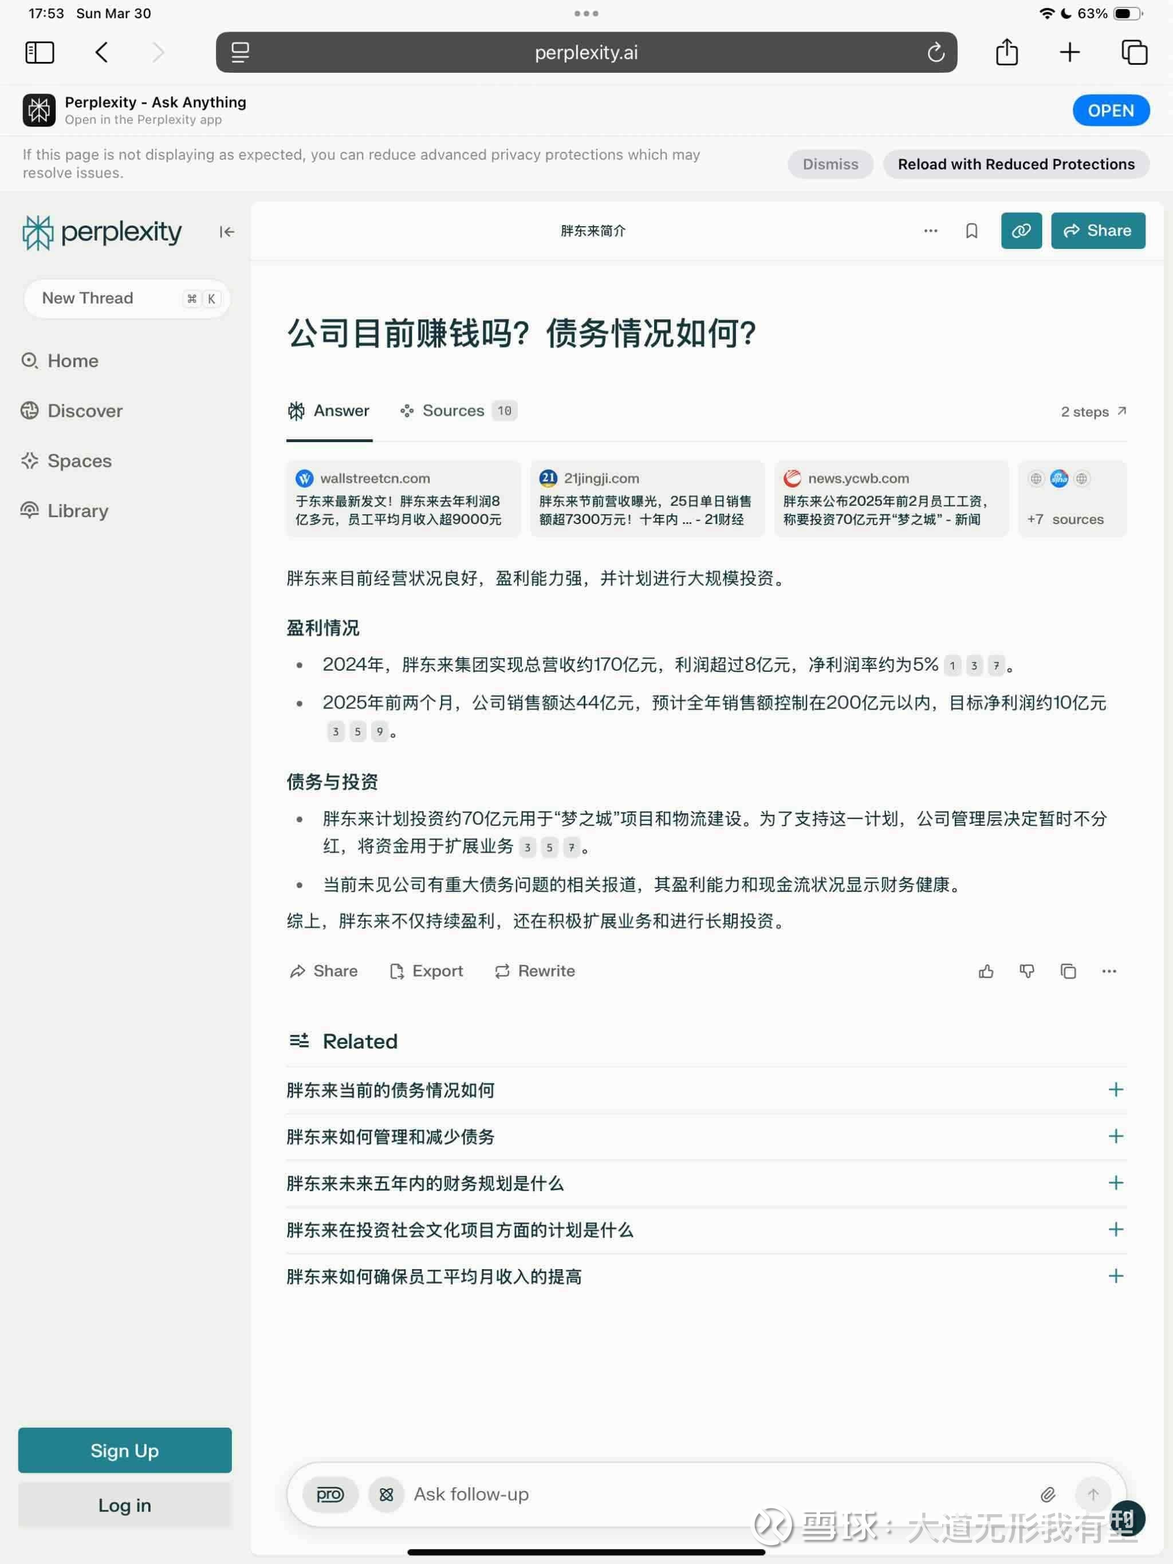Start a New Thread
This screenshot has width=1173, height=1564.
[127, 298]
